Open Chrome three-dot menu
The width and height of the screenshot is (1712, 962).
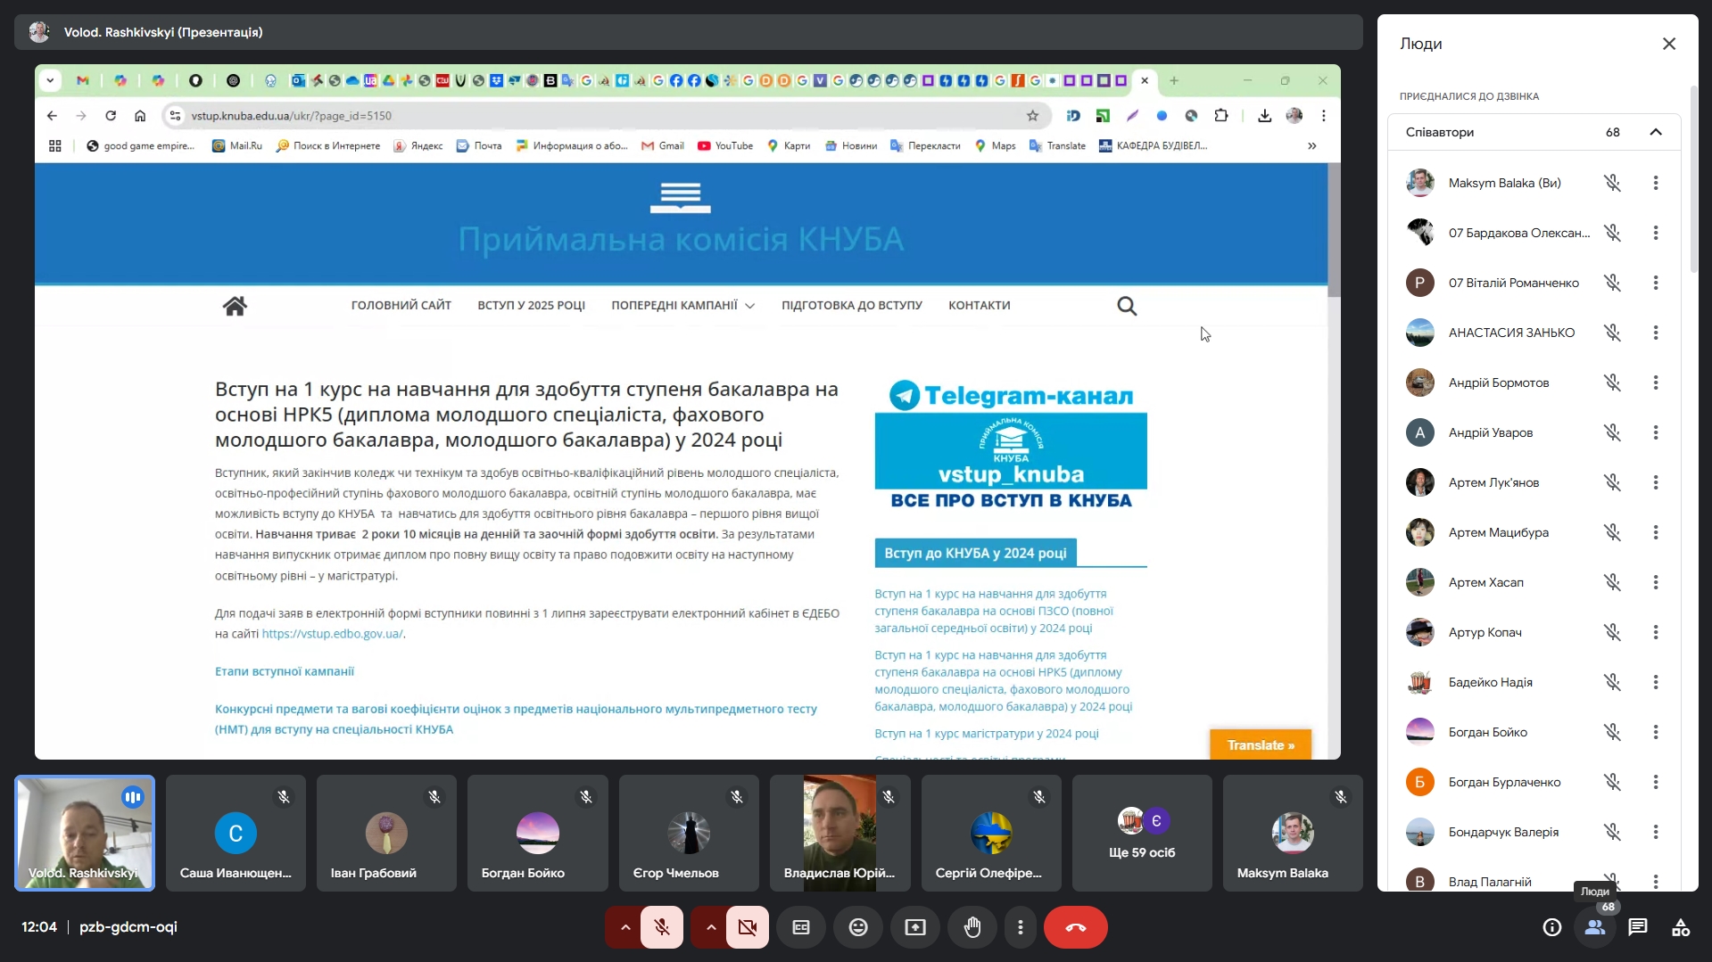click(1324, 116)
